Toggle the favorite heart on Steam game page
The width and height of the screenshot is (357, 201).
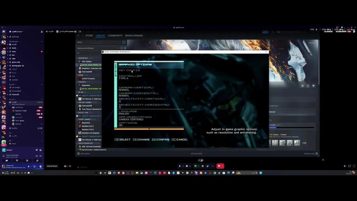tap(313, 86)
